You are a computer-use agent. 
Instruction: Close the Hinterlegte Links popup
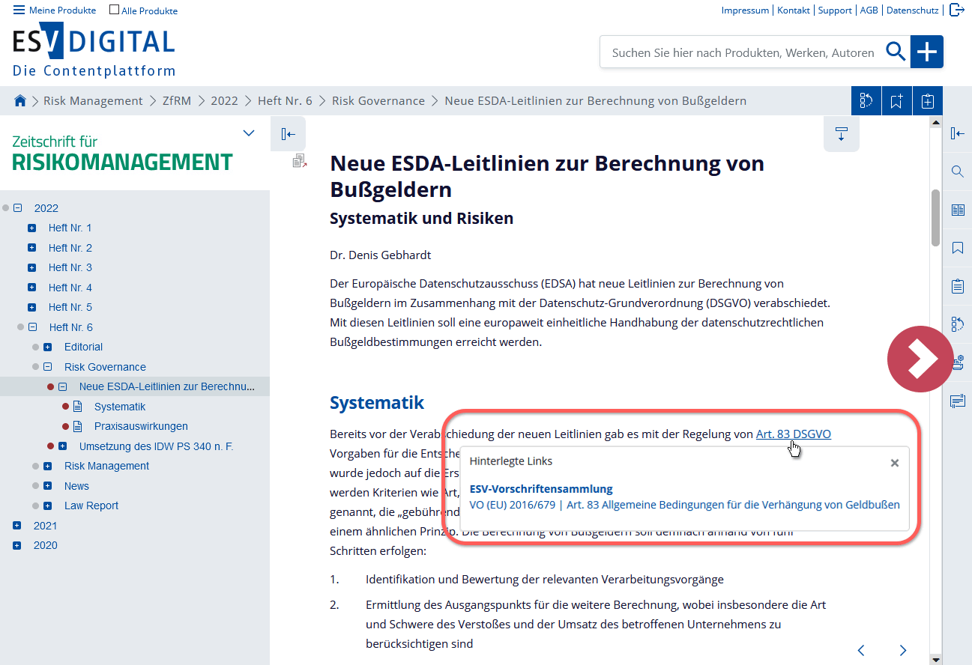coord(894,463)
